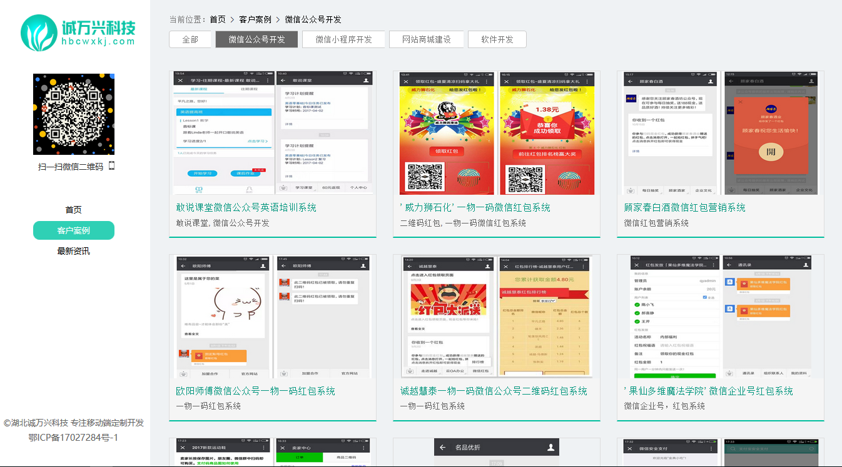Click tag 一物一码红包系统 under 诚越慧泰
The width and height of the screenshot is (842, 467).
tap(432, 406)
